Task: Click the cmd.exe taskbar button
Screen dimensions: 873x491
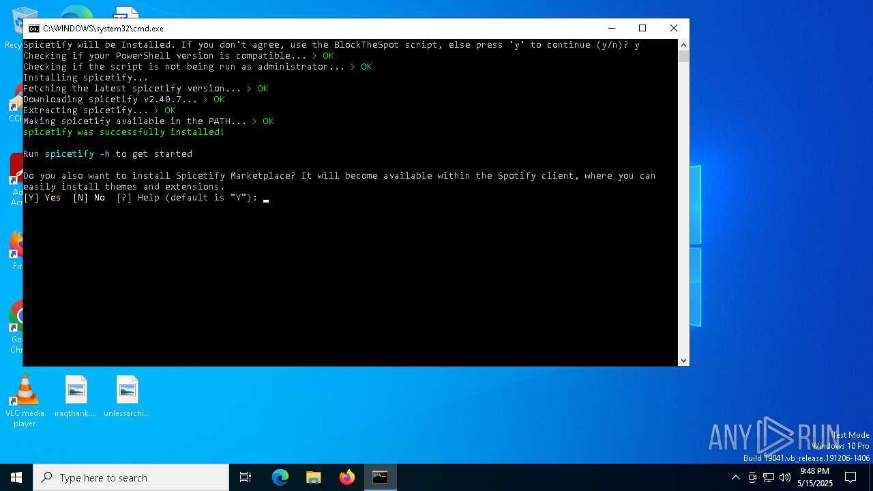Action: pyautogui.click(x=380, y=477)
